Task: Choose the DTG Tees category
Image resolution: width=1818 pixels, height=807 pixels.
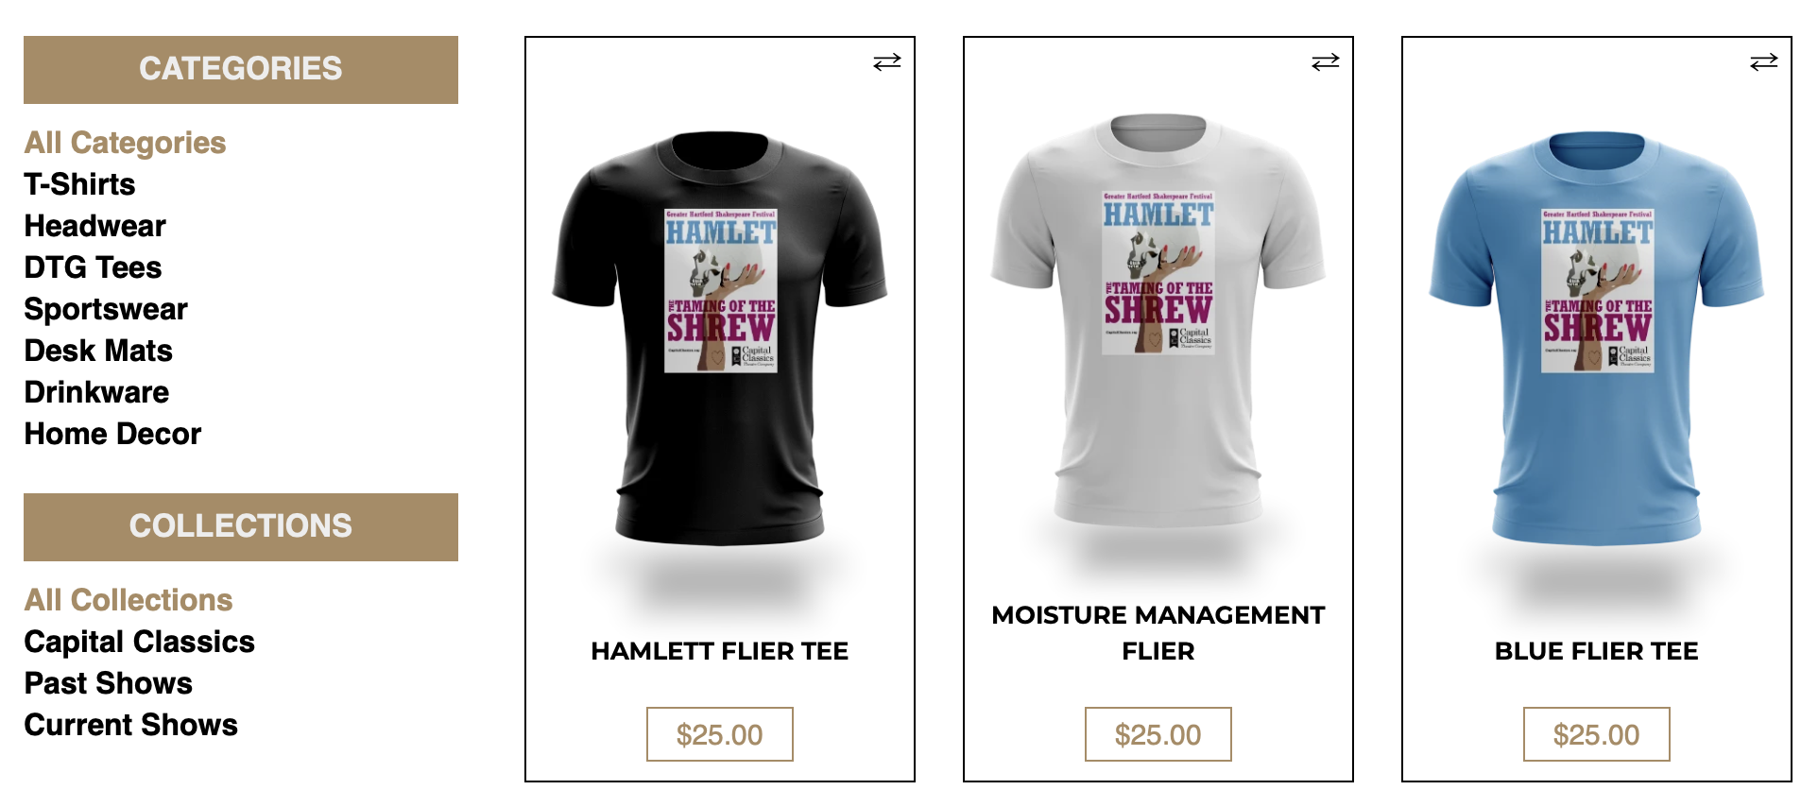Action: click(94, 267)
